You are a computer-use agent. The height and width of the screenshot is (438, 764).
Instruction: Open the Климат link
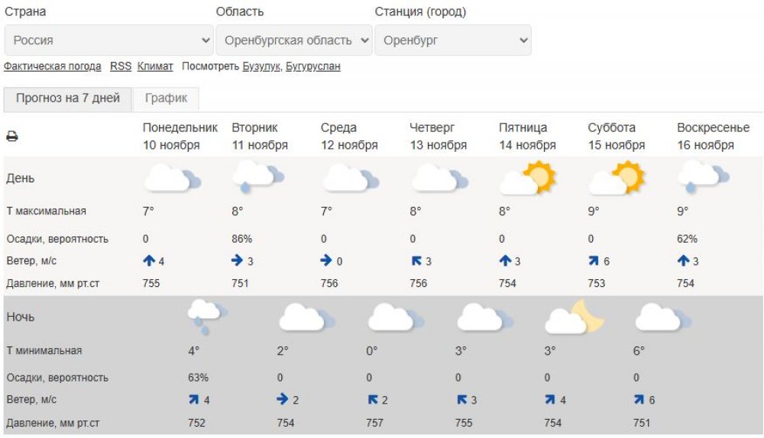click(155, 66)
